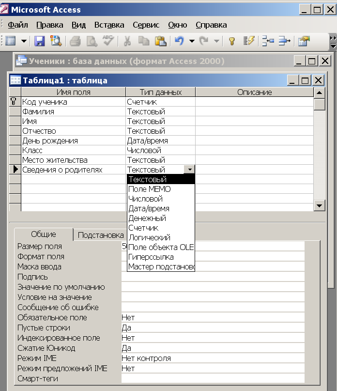
Task: Click the Фамилия field name cell
Action: [73, 111]
